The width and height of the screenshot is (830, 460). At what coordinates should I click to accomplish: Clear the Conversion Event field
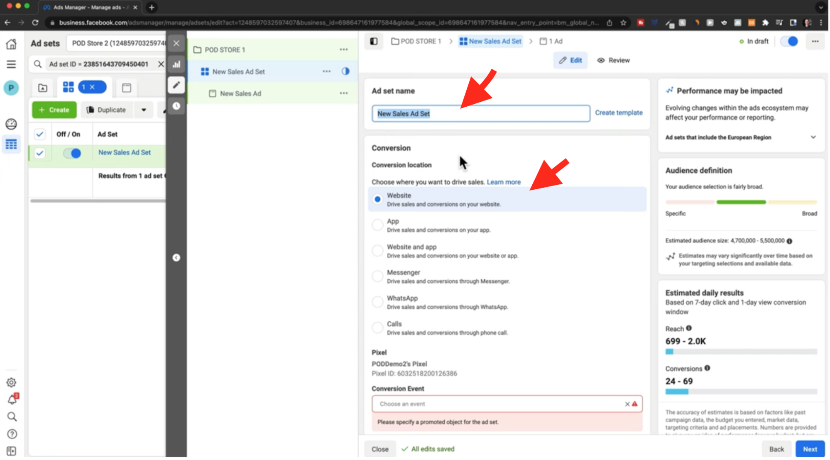coord(627,404)
